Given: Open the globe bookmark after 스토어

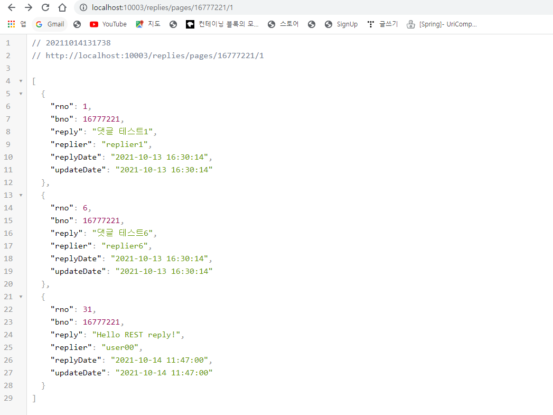Looking at the screenshot, I should (x=312, y=24).
